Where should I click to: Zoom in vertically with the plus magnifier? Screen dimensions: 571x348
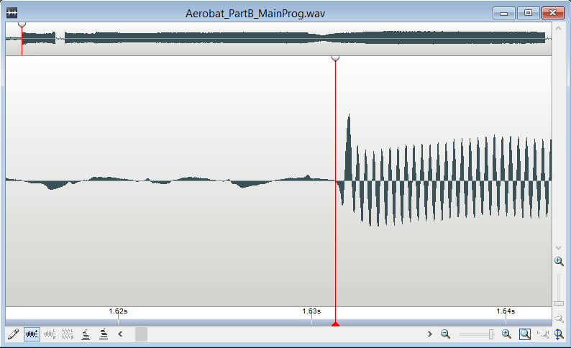click(x=559, y=261)
